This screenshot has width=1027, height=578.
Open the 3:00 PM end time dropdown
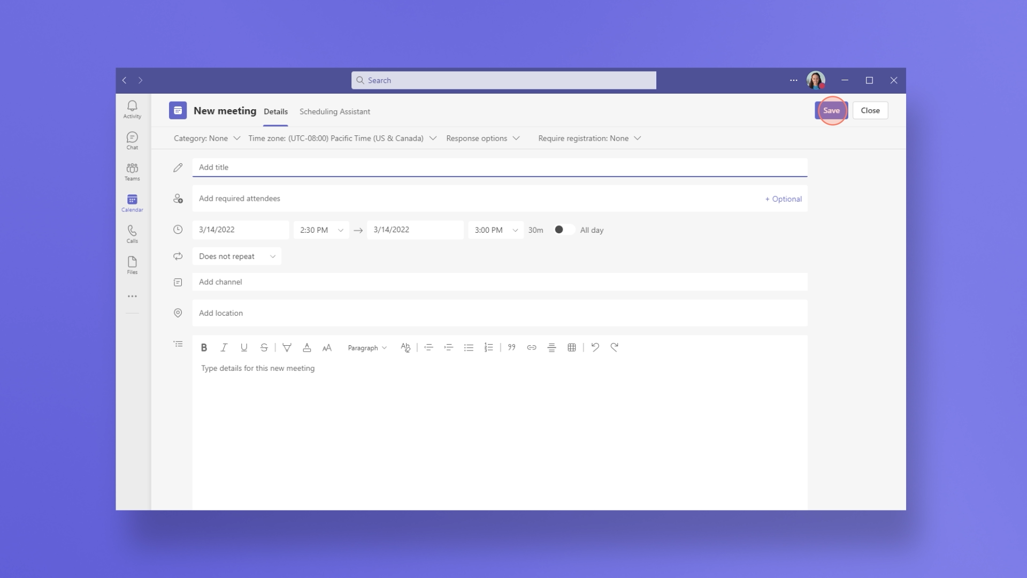496,230
